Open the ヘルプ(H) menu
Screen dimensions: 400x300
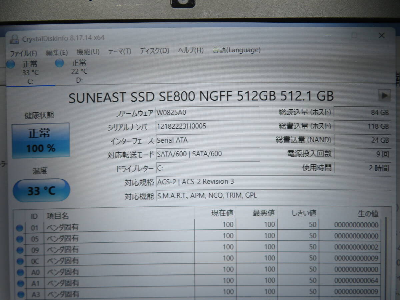[191, 51]
